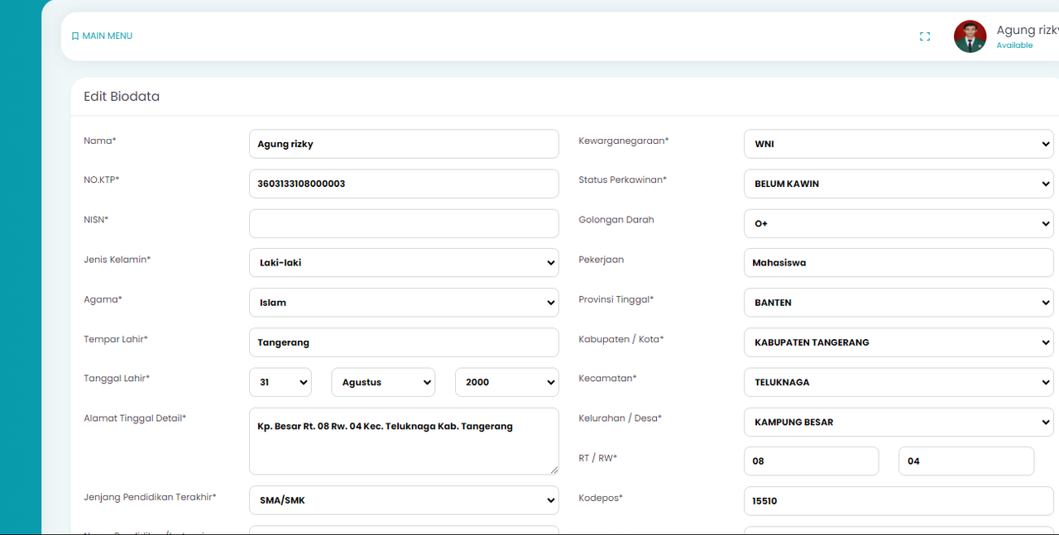Open the user profile avatar

[970, 36]
